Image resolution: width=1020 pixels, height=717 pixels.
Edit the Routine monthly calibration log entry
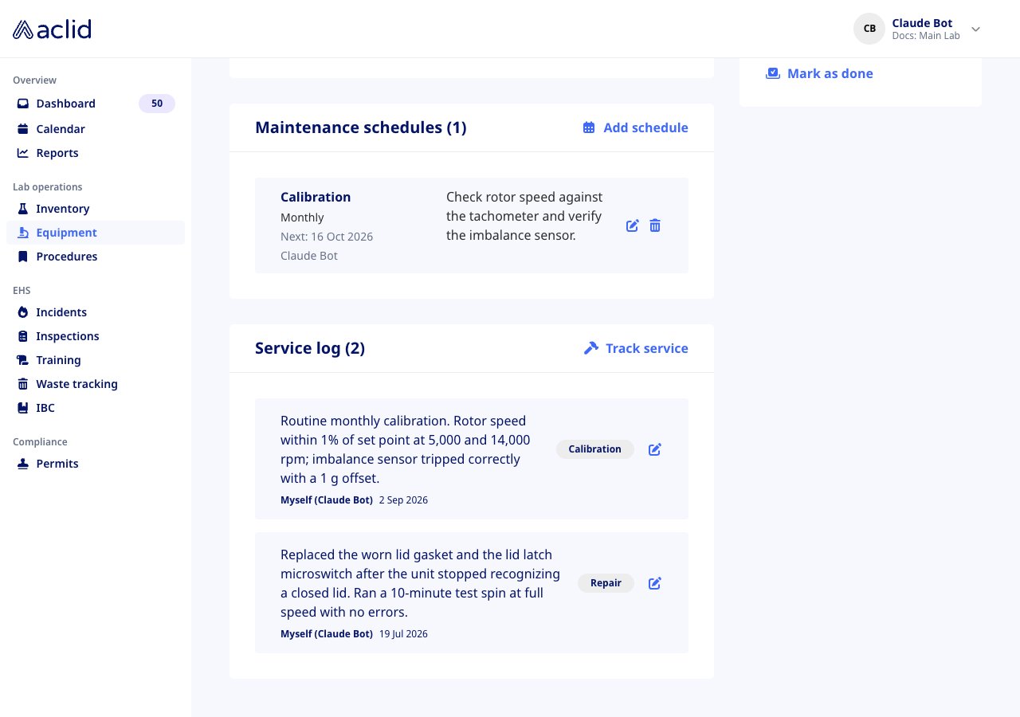coord(655,449)
